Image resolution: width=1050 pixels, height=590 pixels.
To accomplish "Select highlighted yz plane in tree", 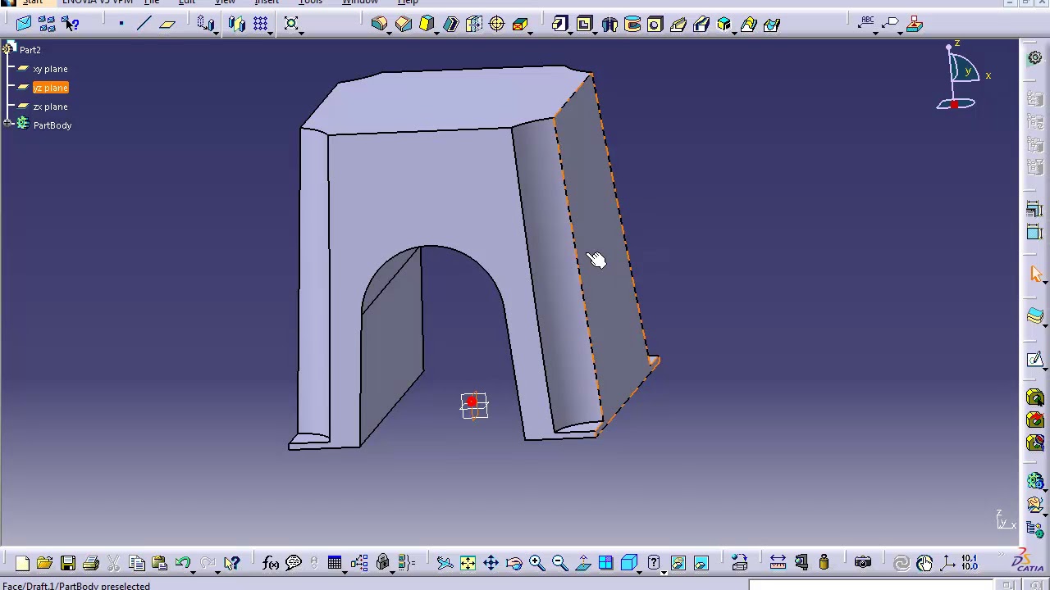I will coord(50,88).
